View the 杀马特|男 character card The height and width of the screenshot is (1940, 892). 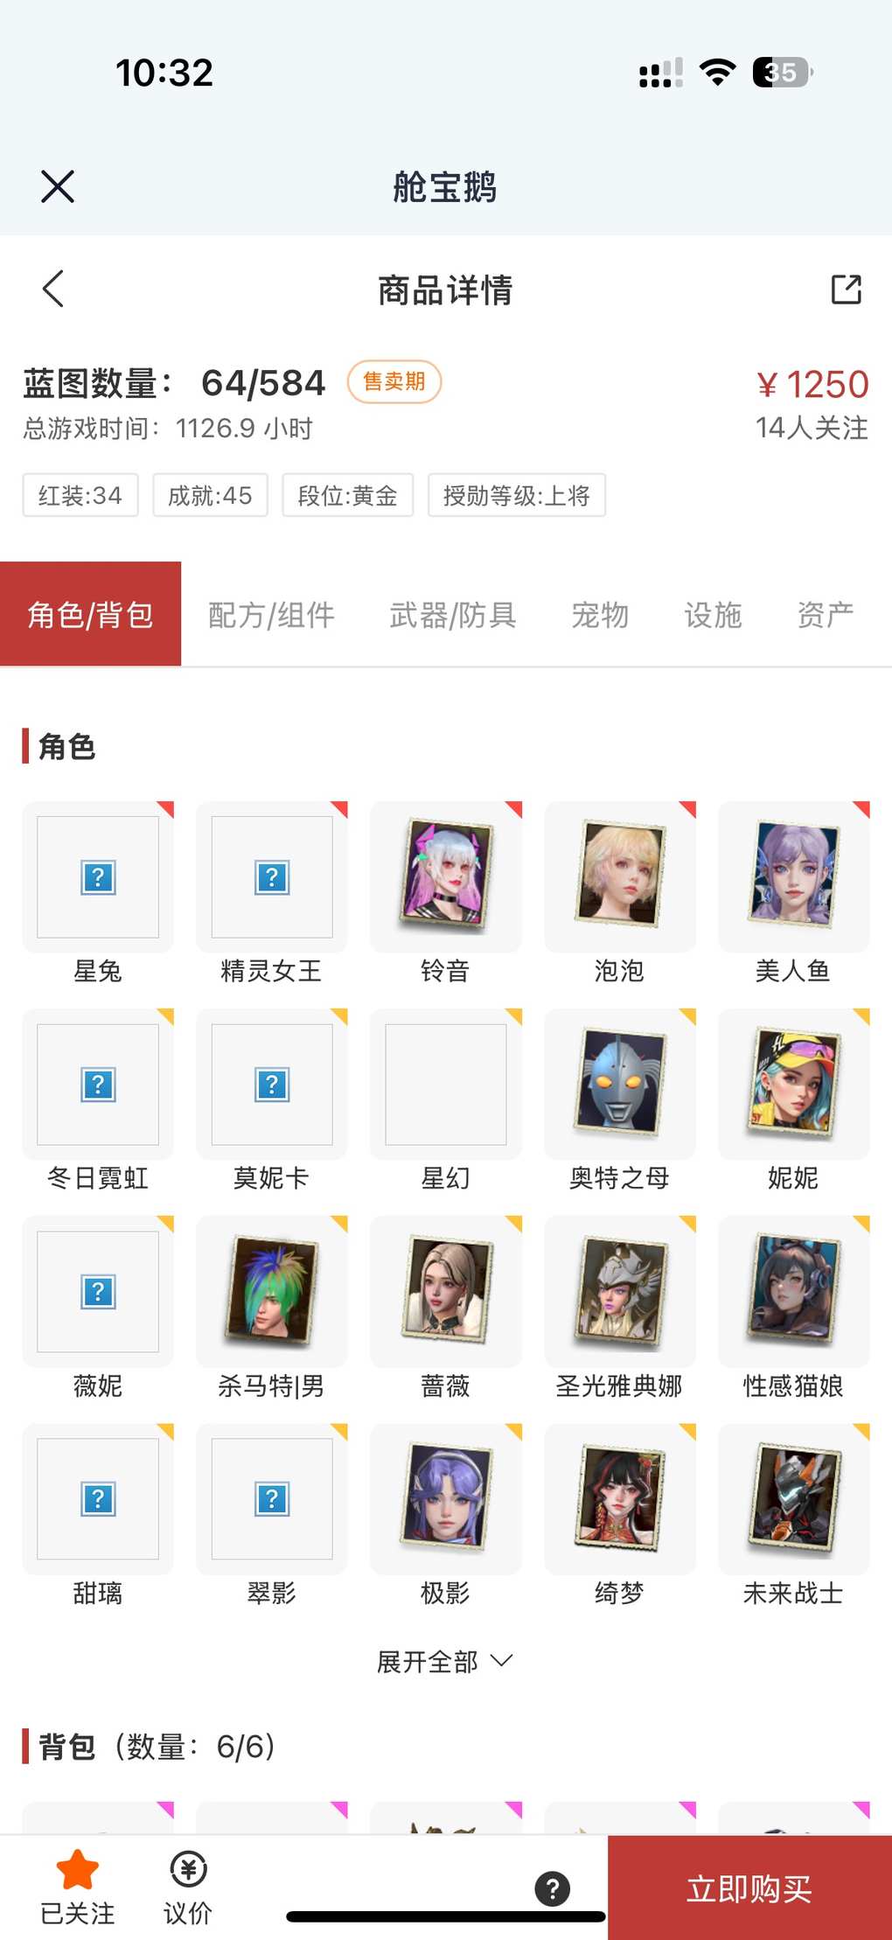coord(272,1290)
